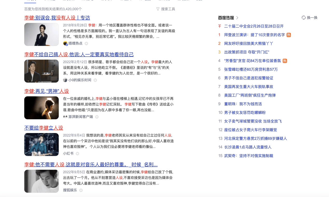
Task: Open hot search "芳香型"贪官:花84万在单位装香氛
Action: [x=253, y=61]
